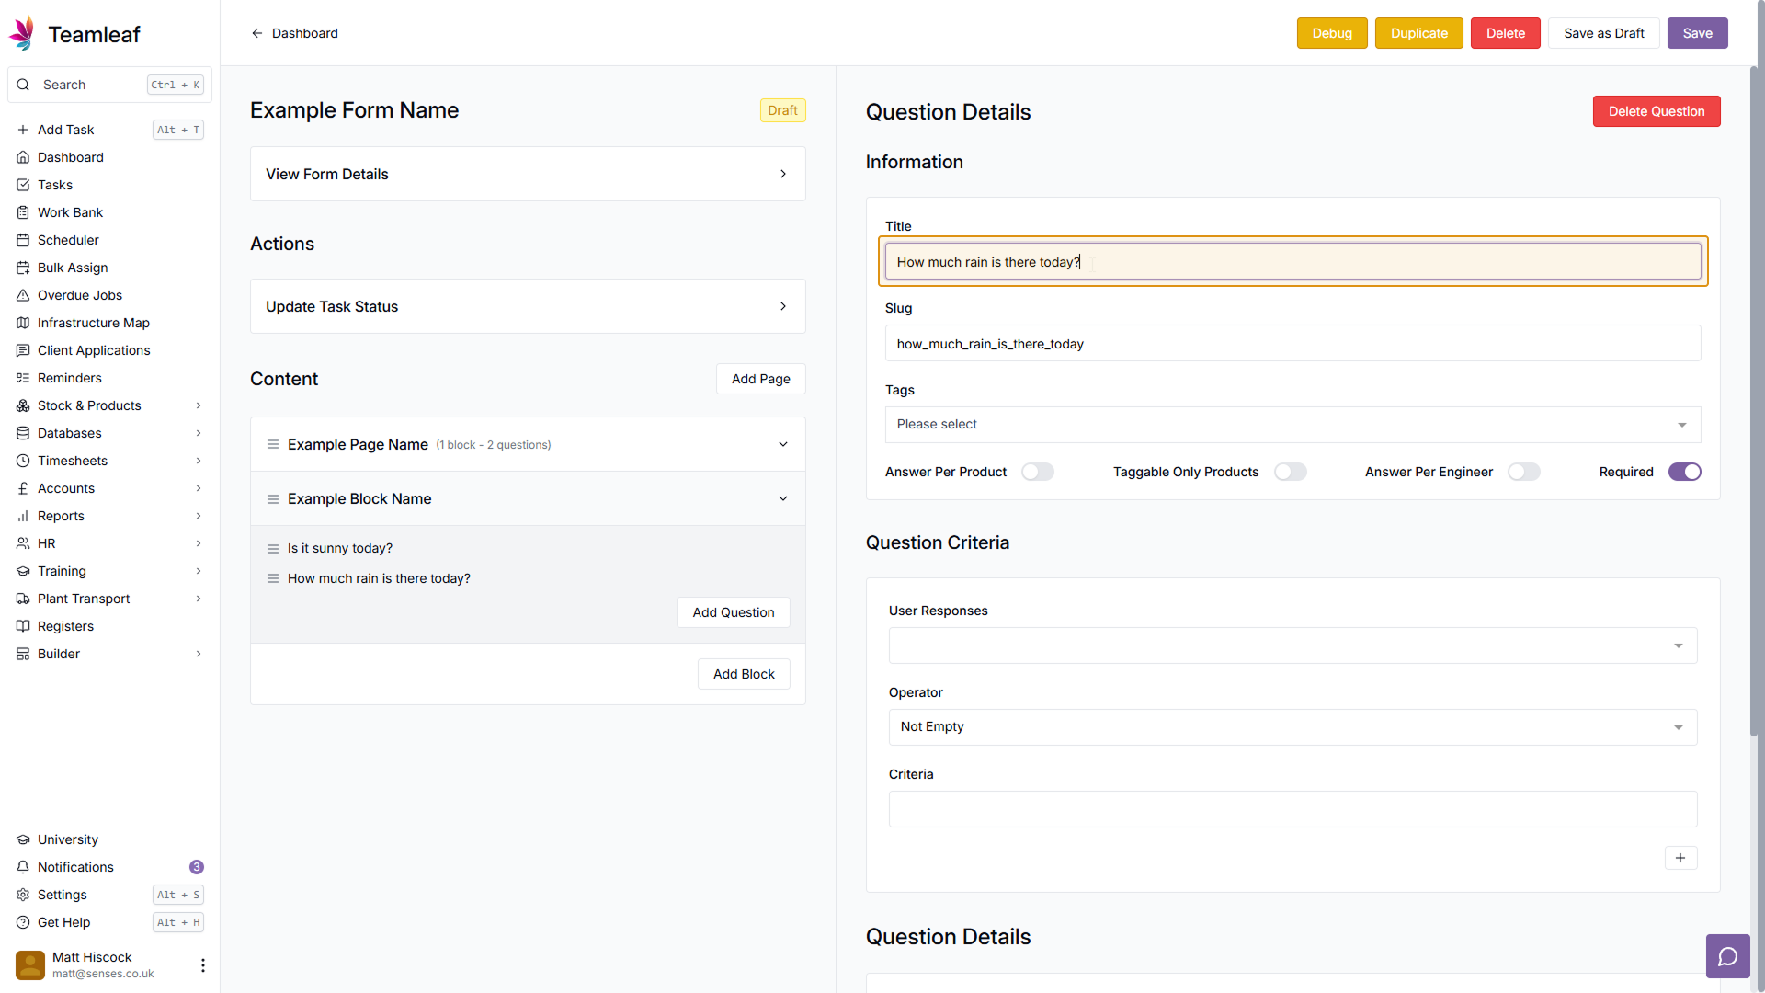Viewport: 1765px width, 993px height.
Task: Open the chat support widget icon
Action: (1727, 956)
